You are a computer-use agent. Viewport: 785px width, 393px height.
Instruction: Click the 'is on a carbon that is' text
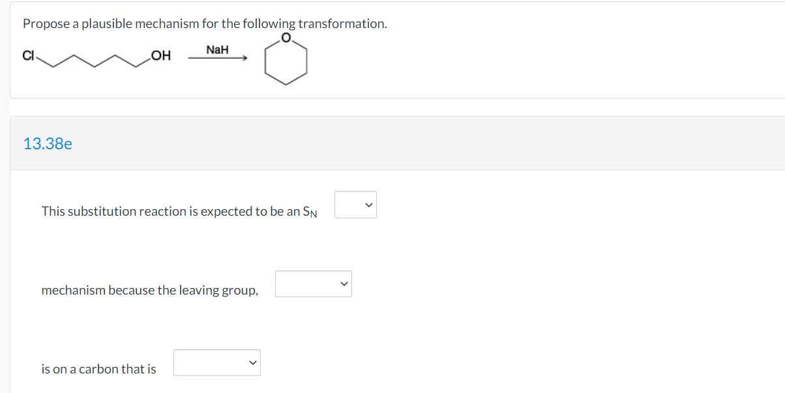(x=99, y=369)
